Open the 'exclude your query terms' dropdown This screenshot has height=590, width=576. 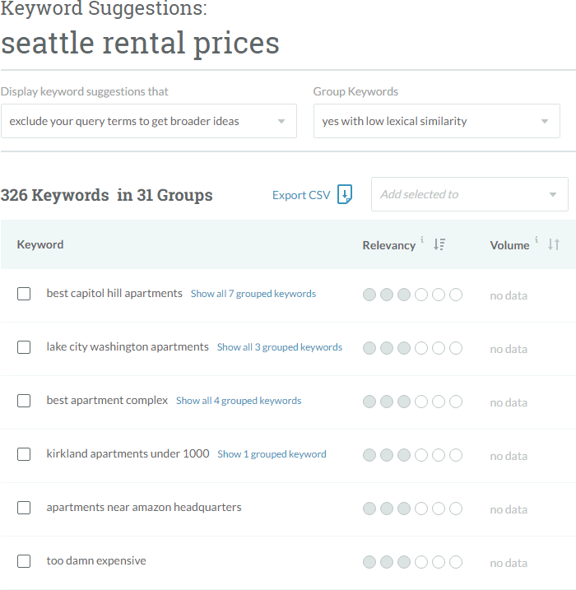tap(148, 121)
